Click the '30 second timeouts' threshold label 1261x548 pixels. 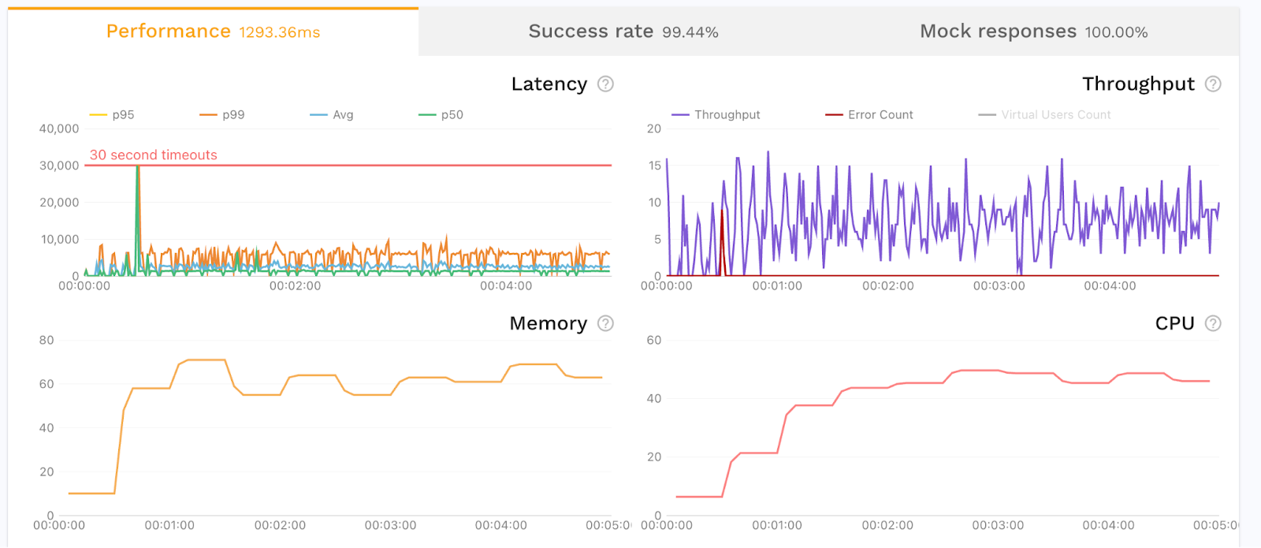click(154, 155)
